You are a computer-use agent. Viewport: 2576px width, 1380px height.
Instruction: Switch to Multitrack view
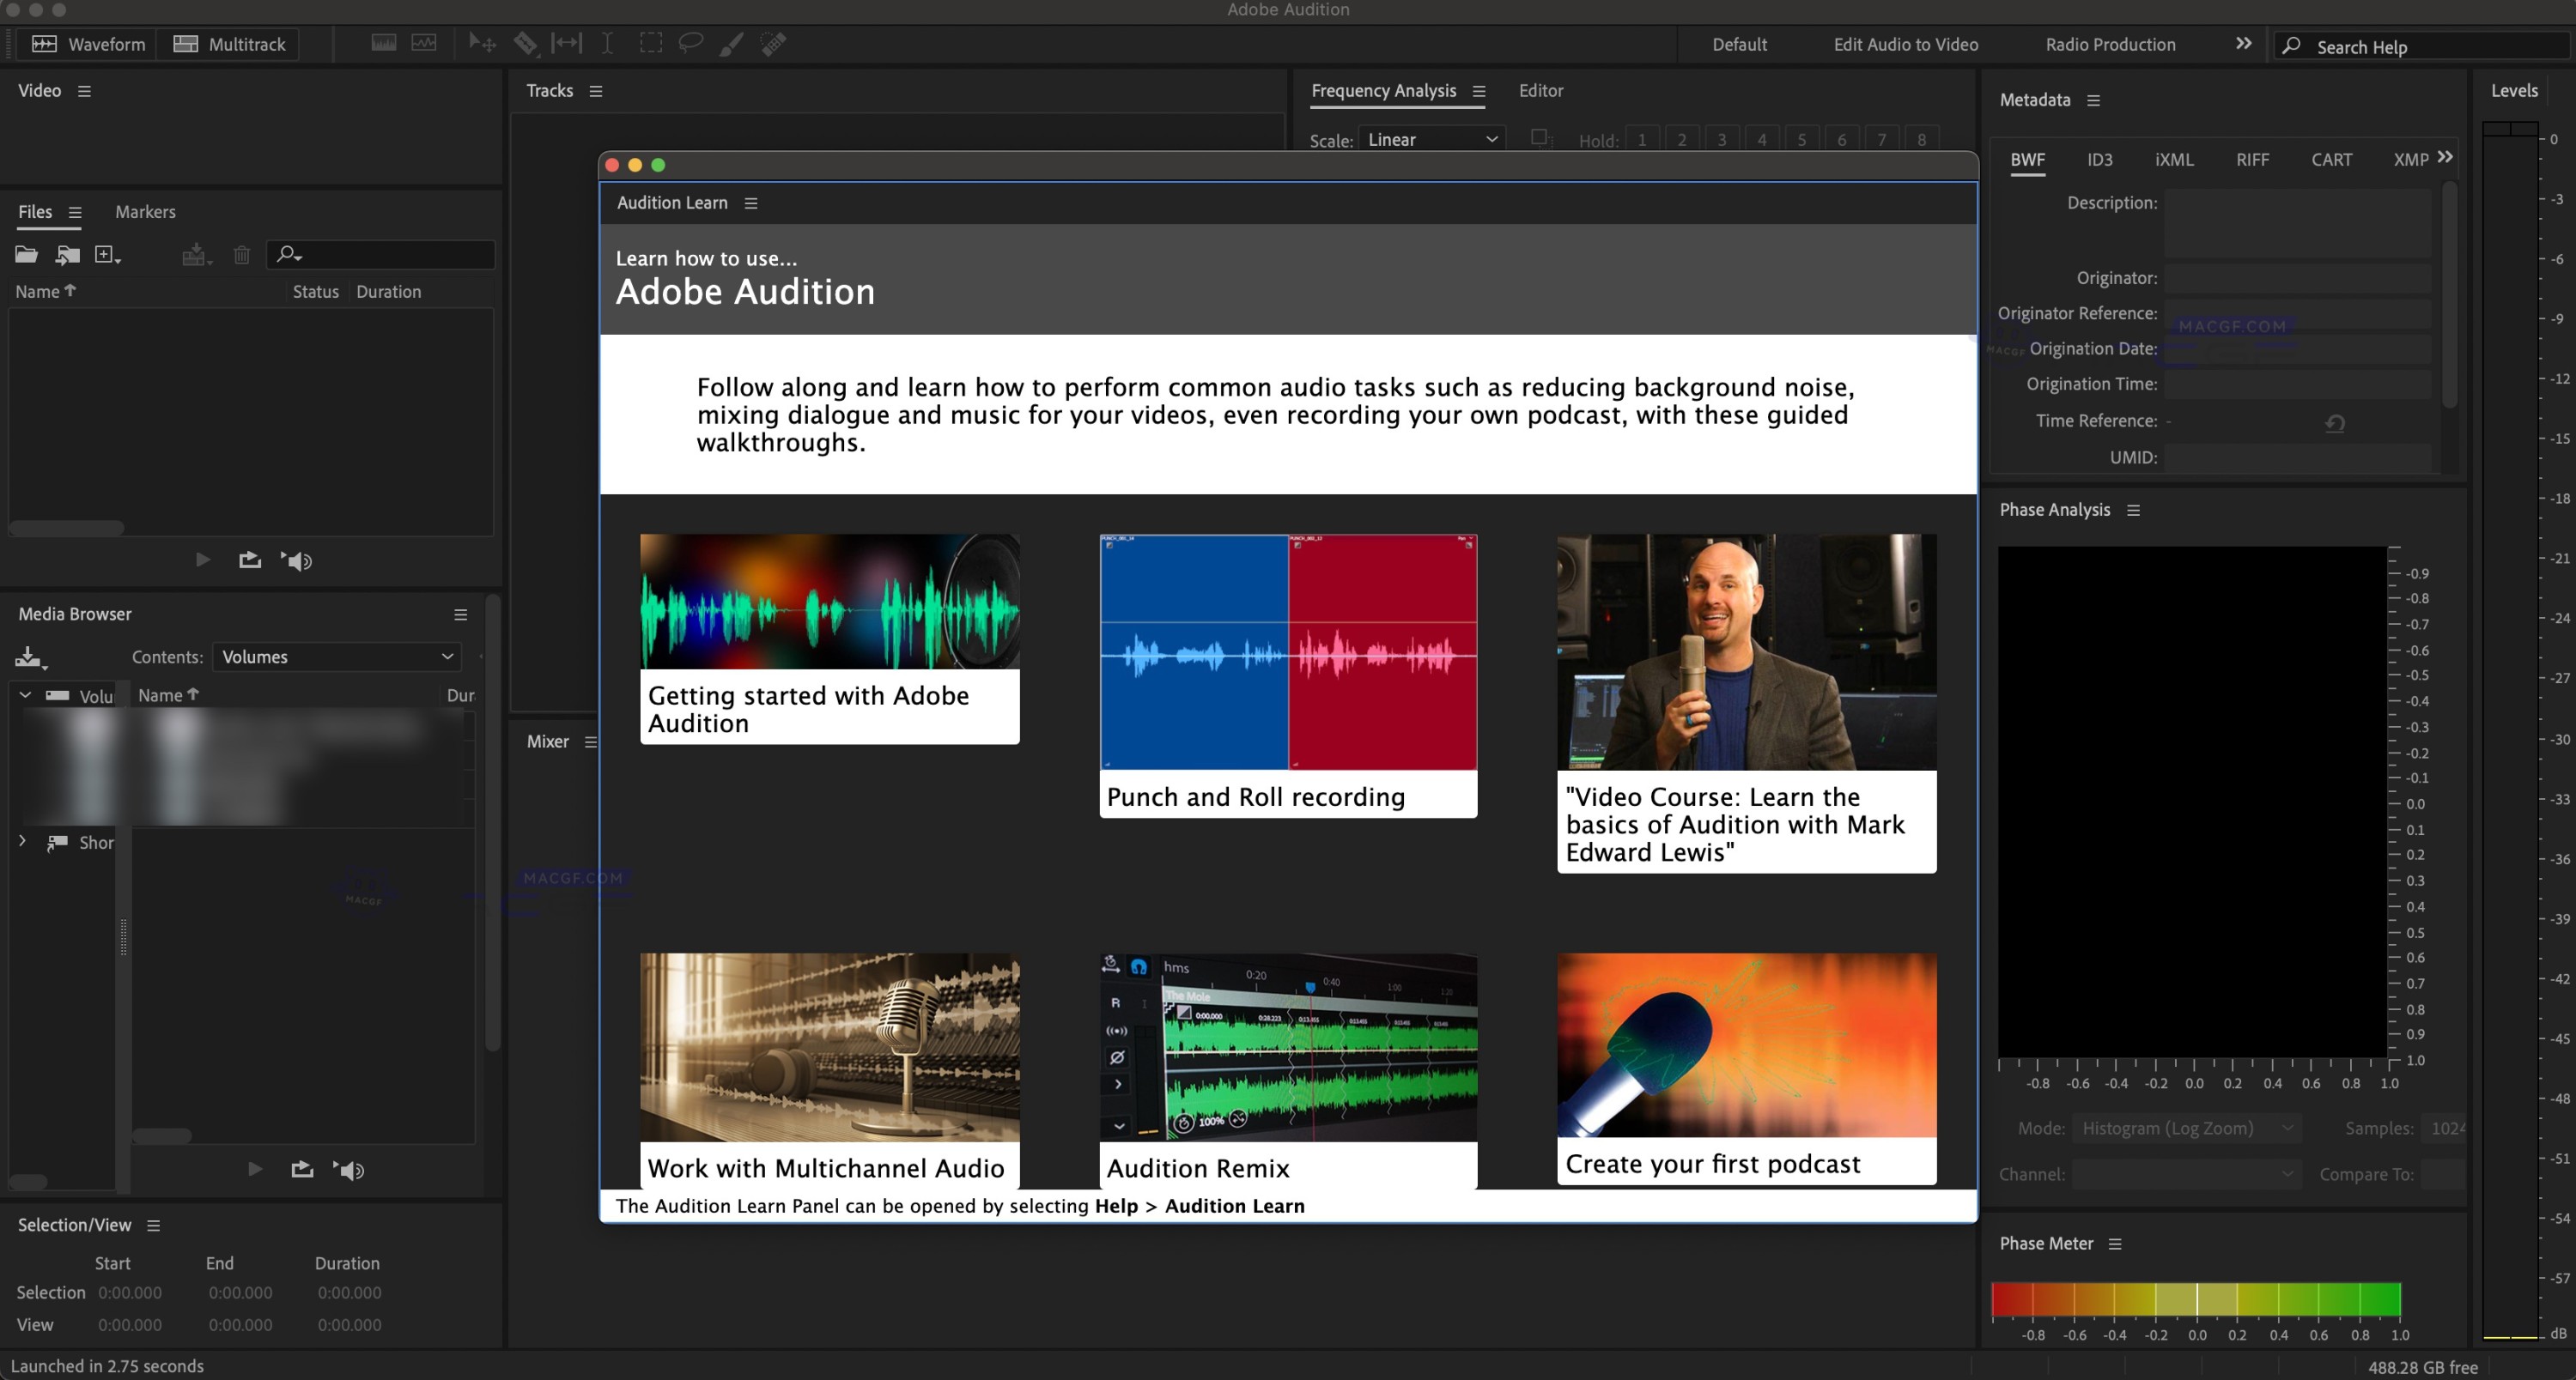point(229,44)
